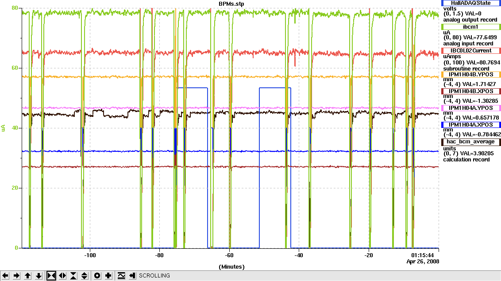Click the date Apr 26, 2008
Image resolution: width=501 pixels, height=281 pixels.
pyautogui.click(x=423, y=262)
